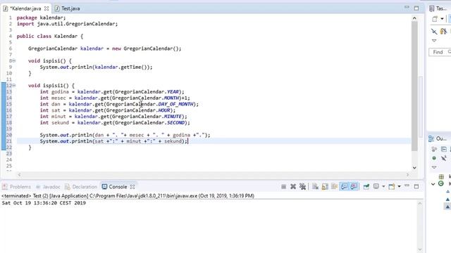Click the Terminate button in Console toolbar
This screenshot has width=451, height=253.
click(x=283, y=187)
